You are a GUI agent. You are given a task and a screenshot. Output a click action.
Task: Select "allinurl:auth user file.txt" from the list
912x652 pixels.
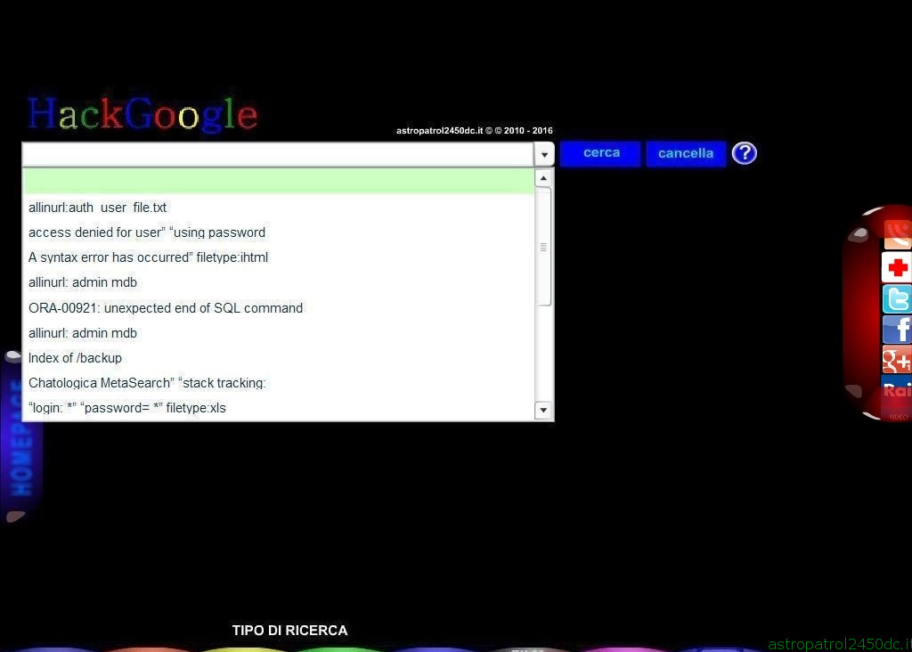(278, 208)
